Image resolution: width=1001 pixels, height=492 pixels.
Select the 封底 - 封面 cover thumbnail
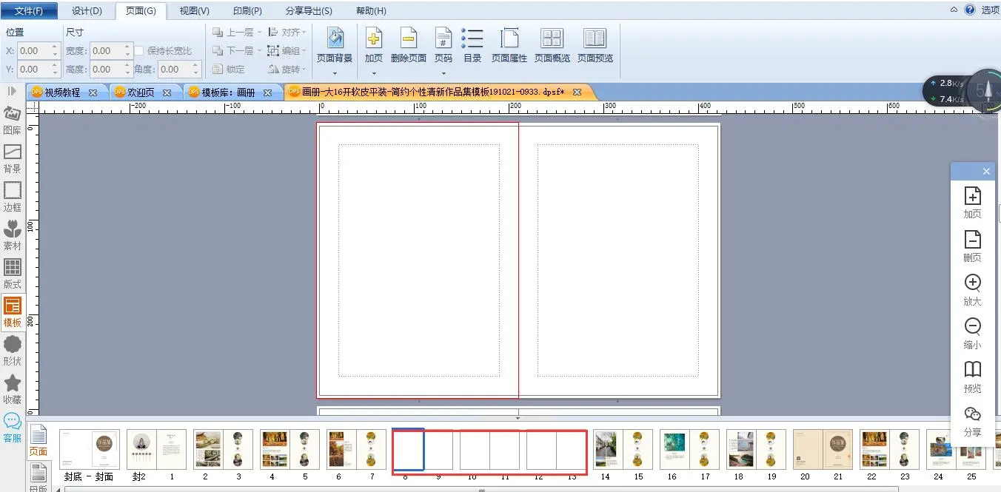coord(89,449)
